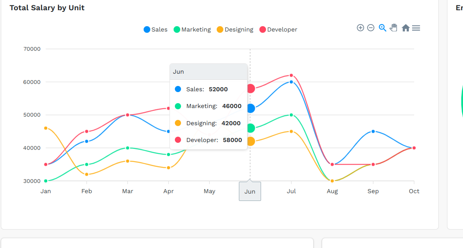The image size is (463, 248).
Task: Click the orange Designing marker at Jun
Action: pos(250,141)
